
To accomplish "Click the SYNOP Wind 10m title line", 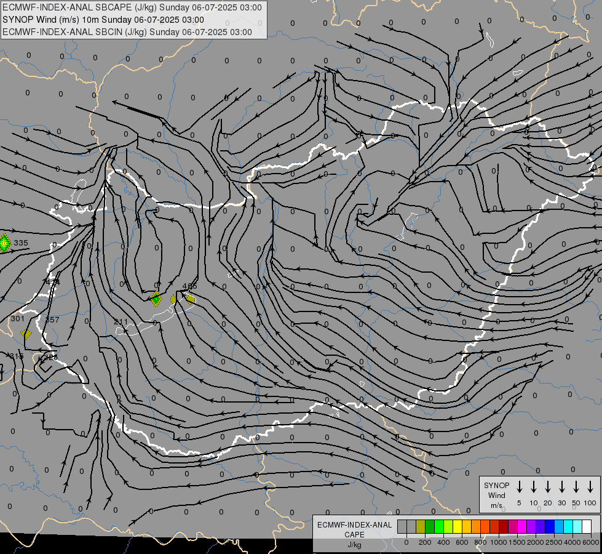I will (x=103, y=20).
